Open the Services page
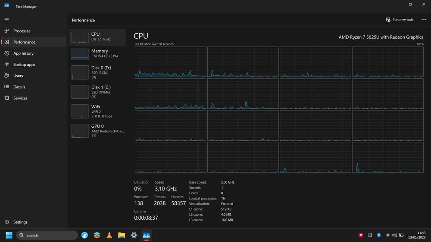 [x=34, y=98]
